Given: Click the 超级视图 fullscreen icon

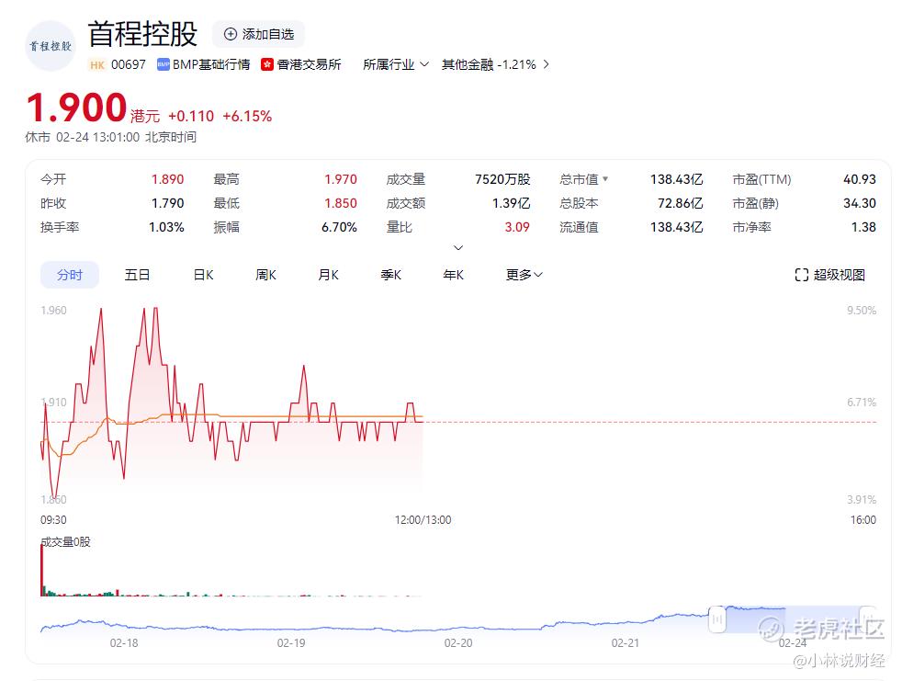Looking at the screenshot, I should click(x=801, y=275).
